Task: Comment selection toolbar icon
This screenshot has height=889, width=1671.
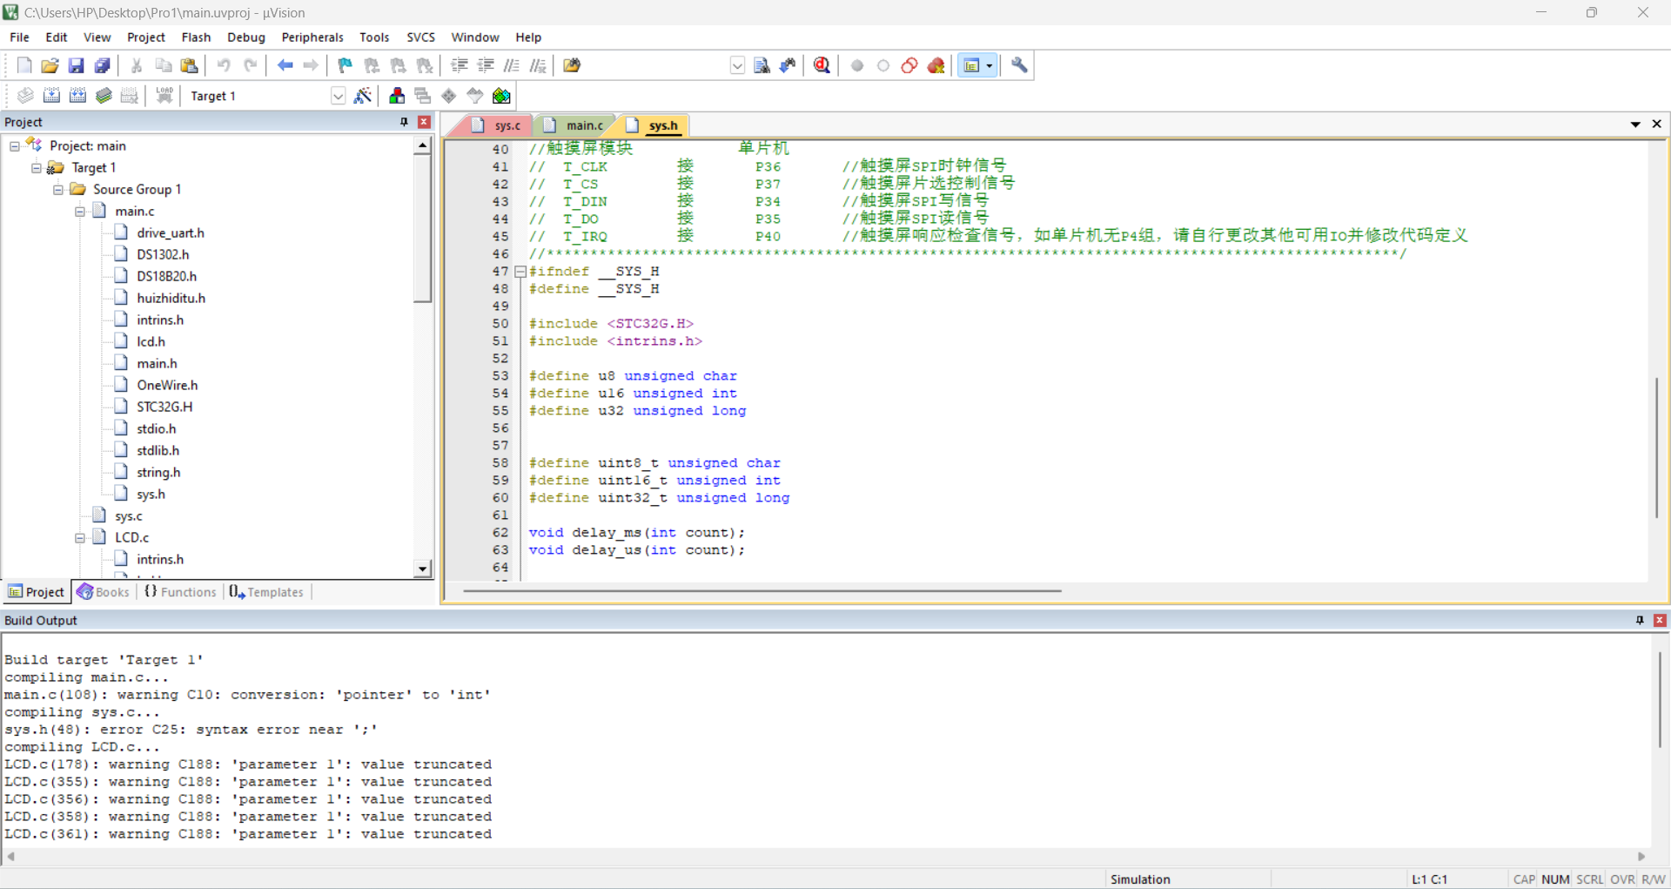Action: (512, 65)
